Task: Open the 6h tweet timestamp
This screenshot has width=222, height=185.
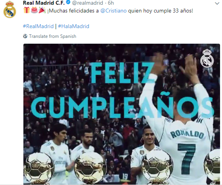Action: pyautogui.click(x=111, y=3)
